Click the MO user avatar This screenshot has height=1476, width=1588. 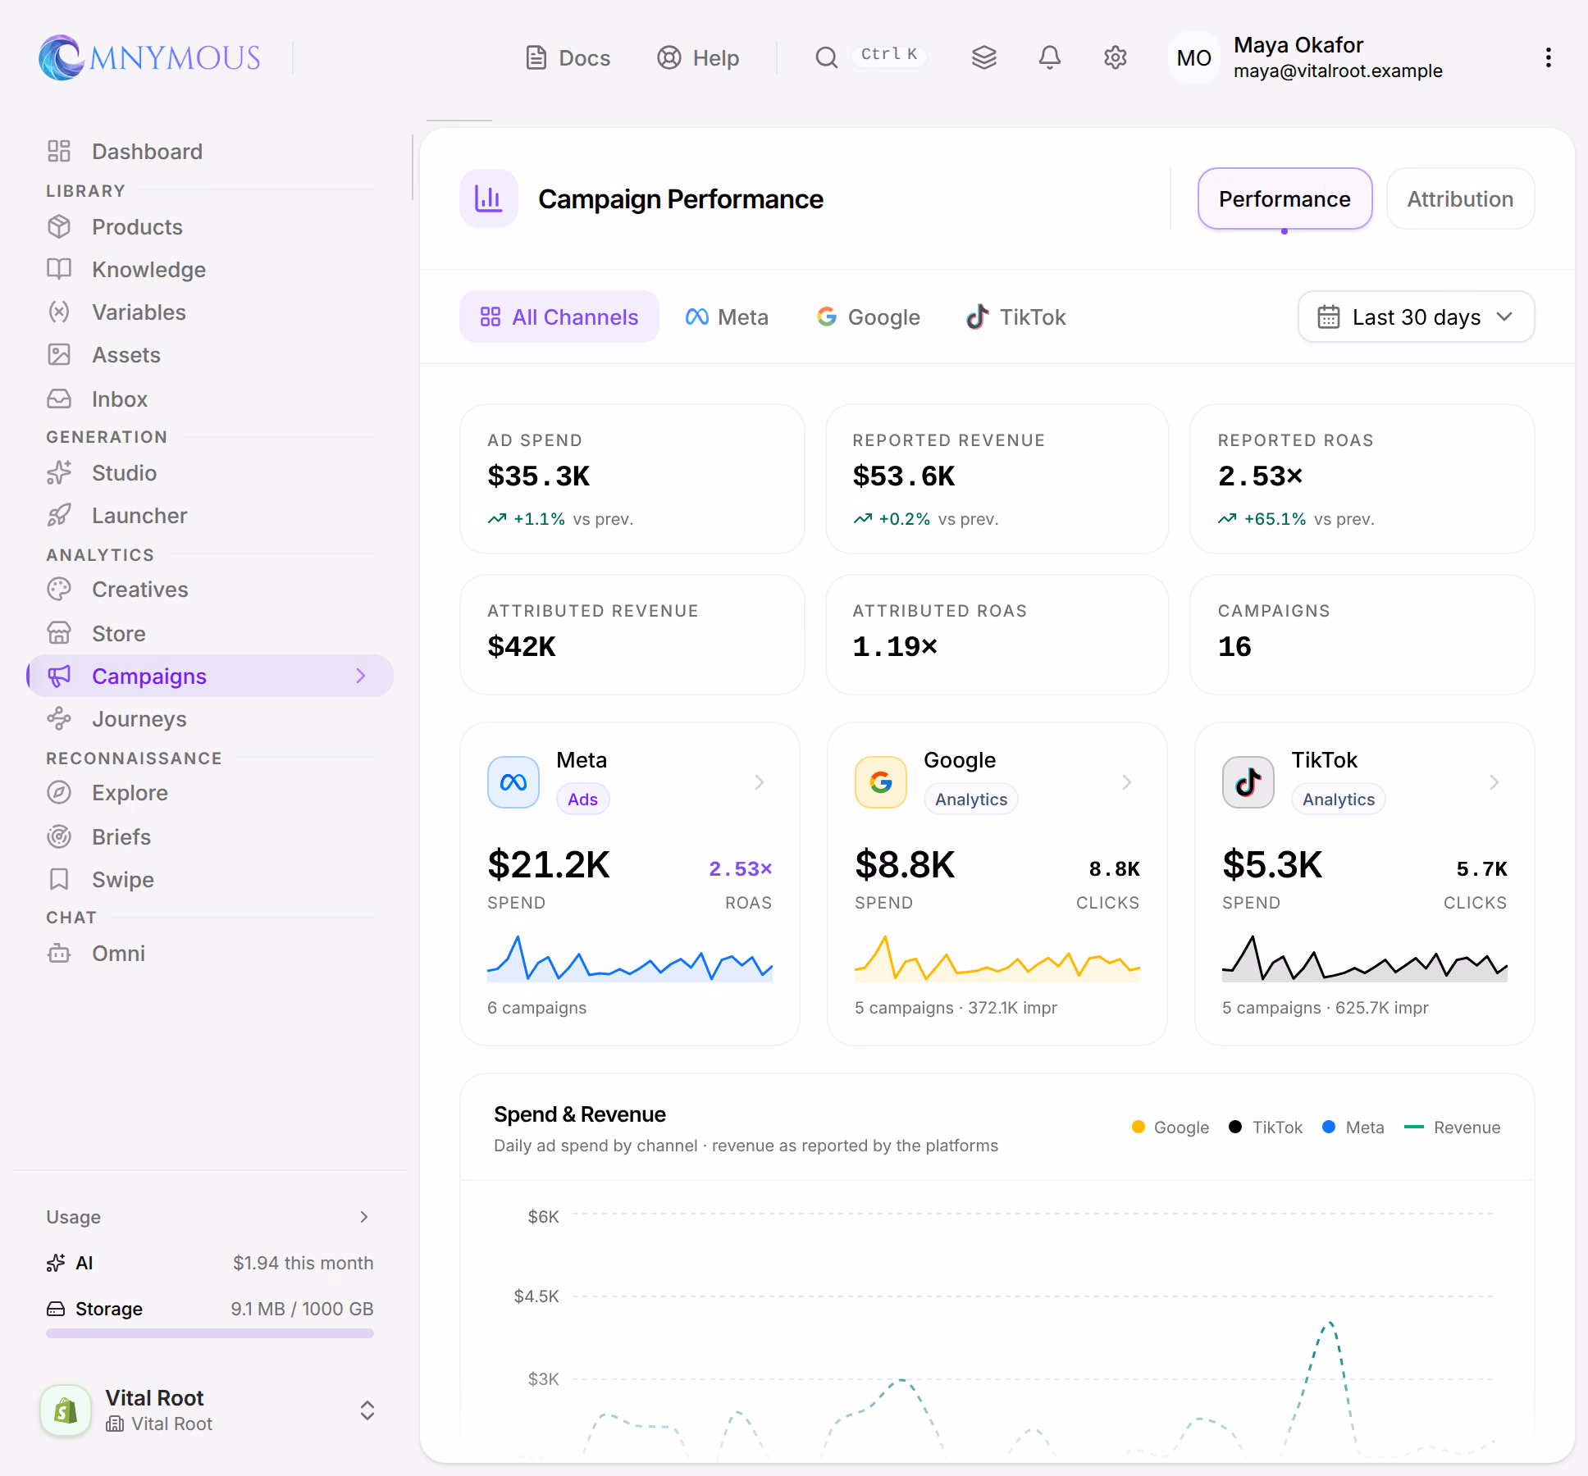1193,57
